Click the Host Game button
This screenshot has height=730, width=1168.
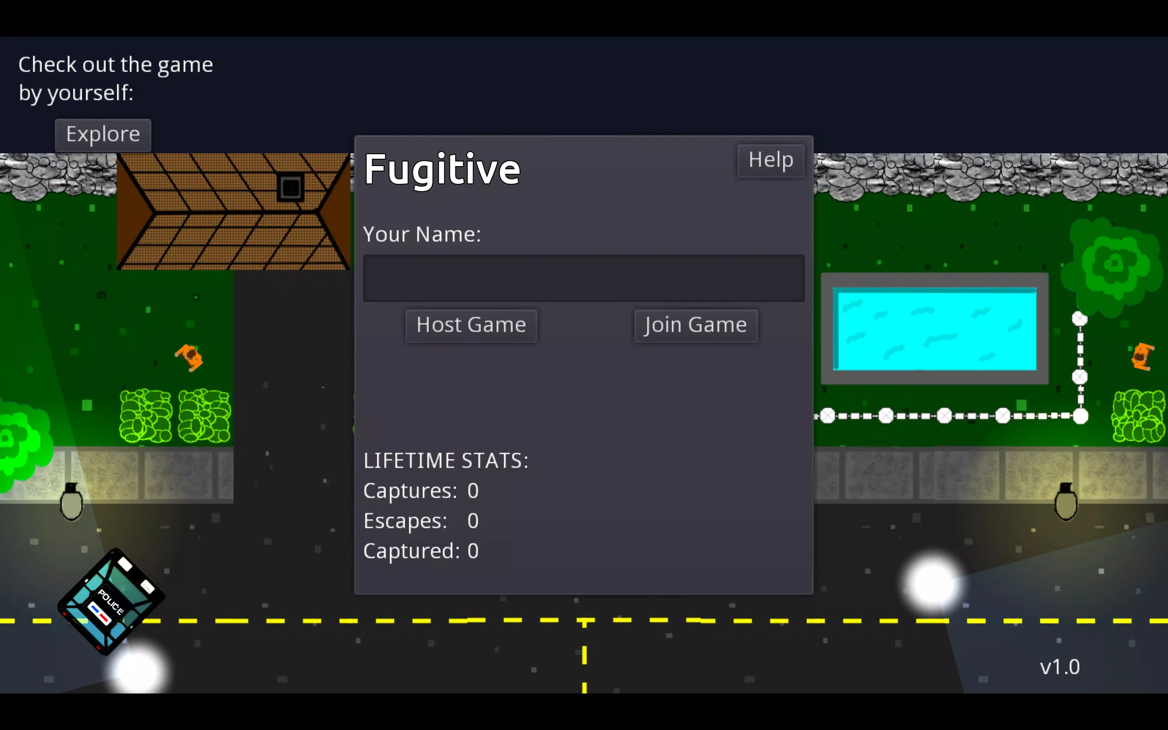pyautogui.click(x=471, y=325)
